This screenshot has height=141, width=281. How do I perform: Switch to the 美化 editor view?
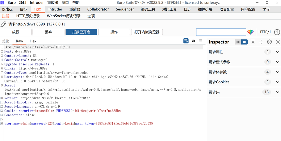pyautogui.click(x=6, y=41)
